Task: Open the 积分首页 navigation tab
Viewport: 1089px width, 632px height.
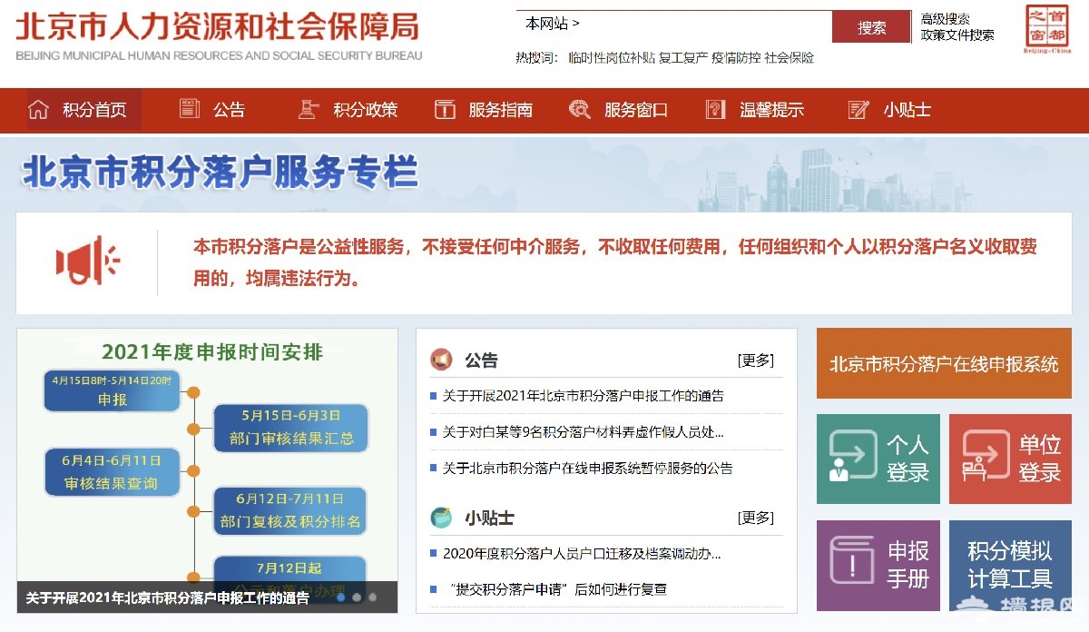Action: [x=83, y=110]
